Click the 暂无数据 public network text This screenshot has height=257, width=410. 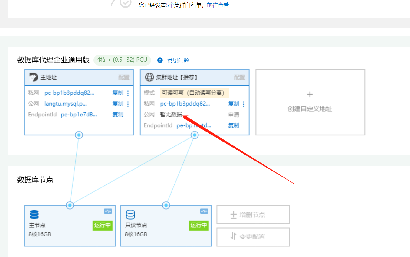click(171, 115)
